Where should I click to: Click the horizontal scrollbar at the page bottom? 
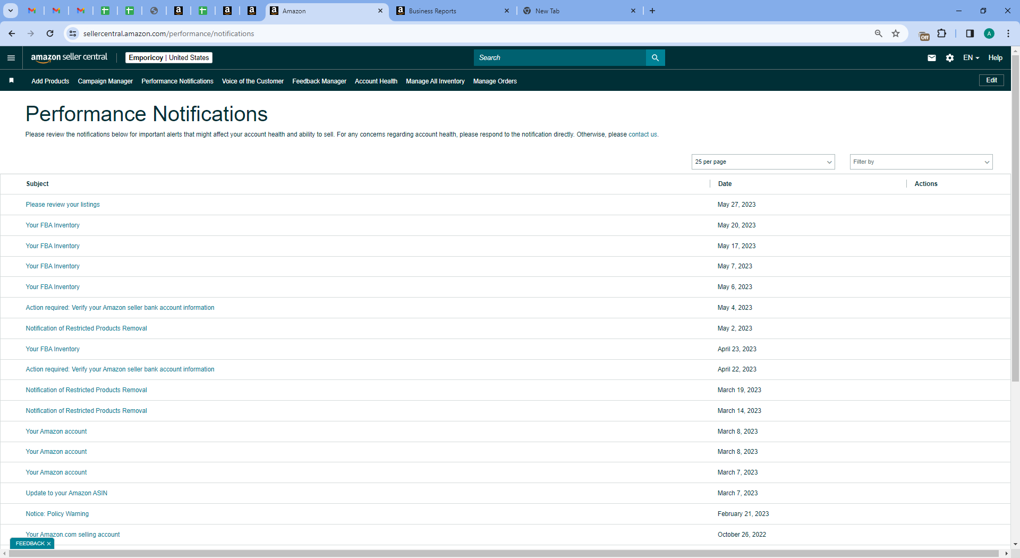[503, 554]
